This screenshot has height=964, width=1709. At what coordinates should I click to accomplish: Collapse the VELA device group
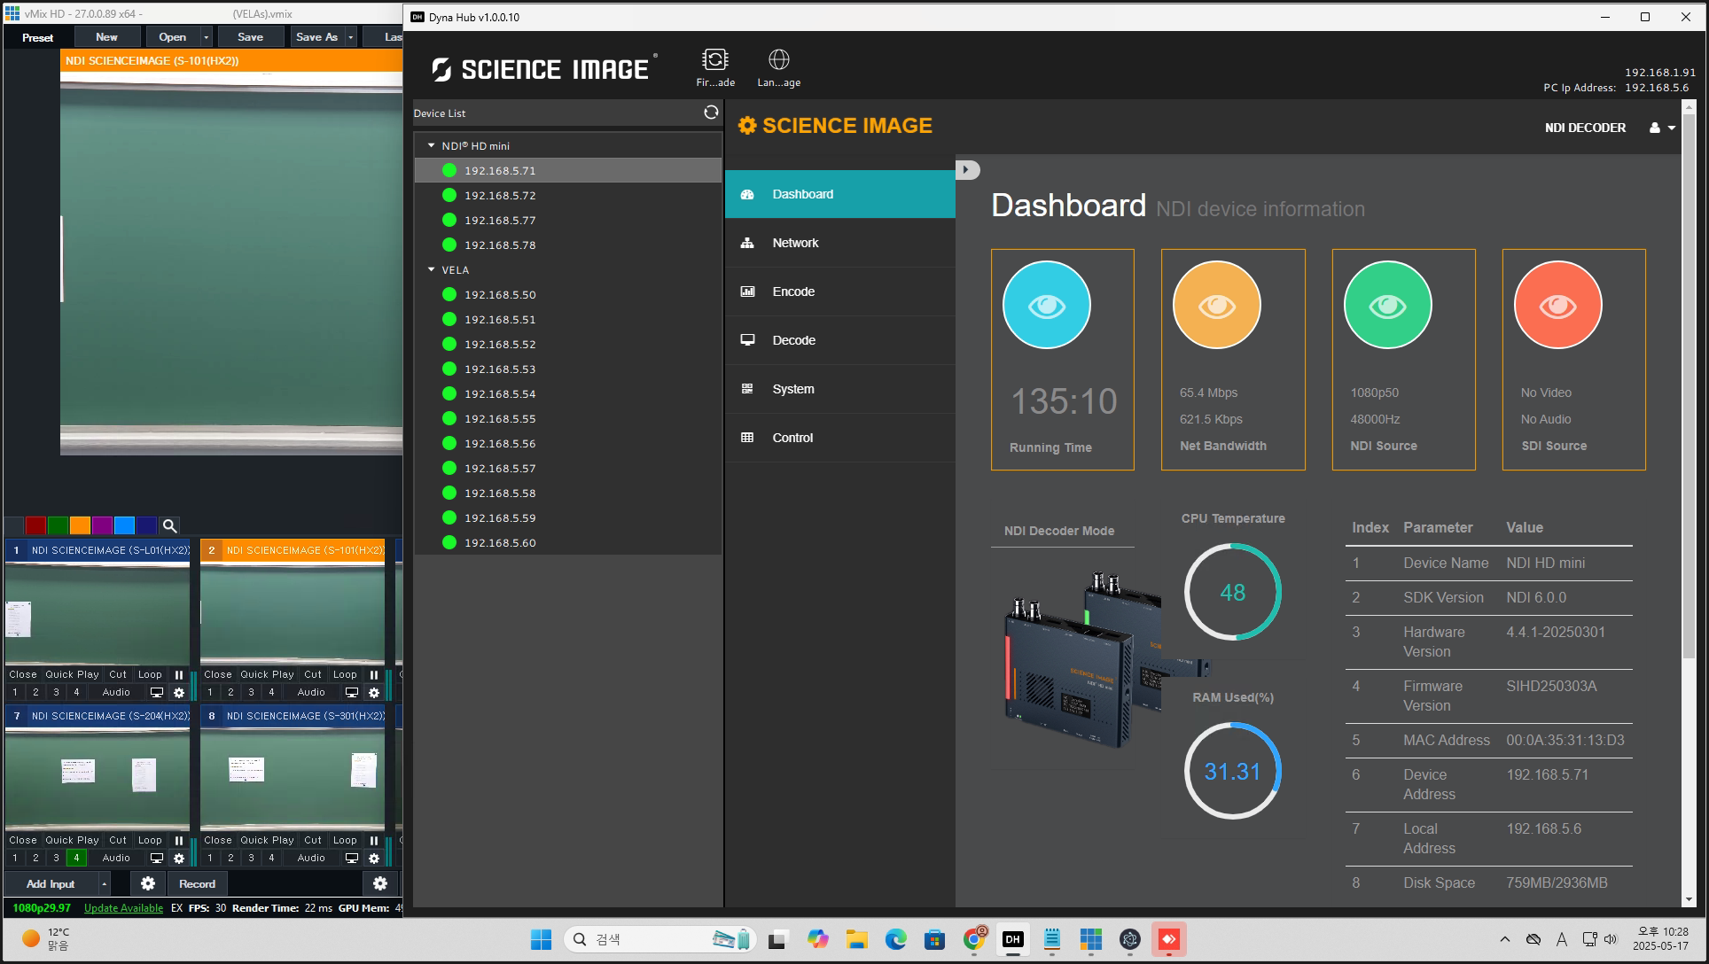[x=432, y=269]
